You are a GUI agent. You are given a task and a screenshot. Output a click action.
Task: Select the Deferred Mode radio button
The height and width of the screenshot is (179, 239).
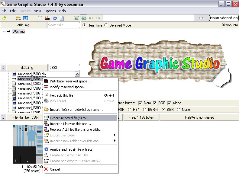(106, 25)
